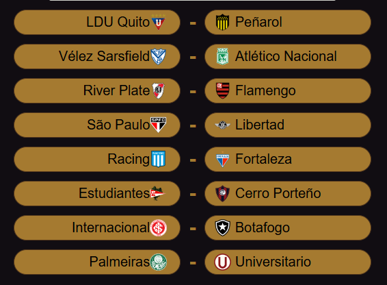Image resolution: width=387 pixels, height=285 pixels.
Task: Click the Cerro Porteño shield crest
Action: (222, 193)
